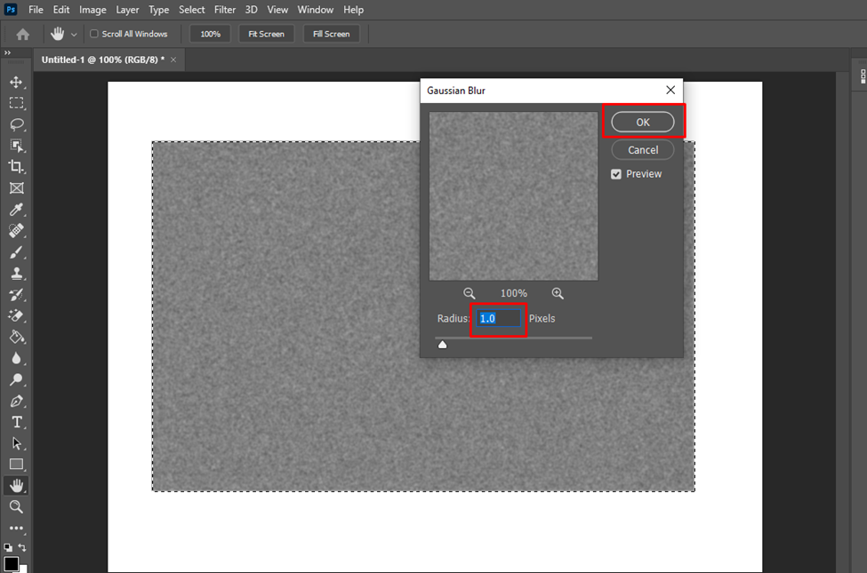The width and height of the screenshot is (867, 573).
Task: Open the Filter menu
Action: coord(225,10)
